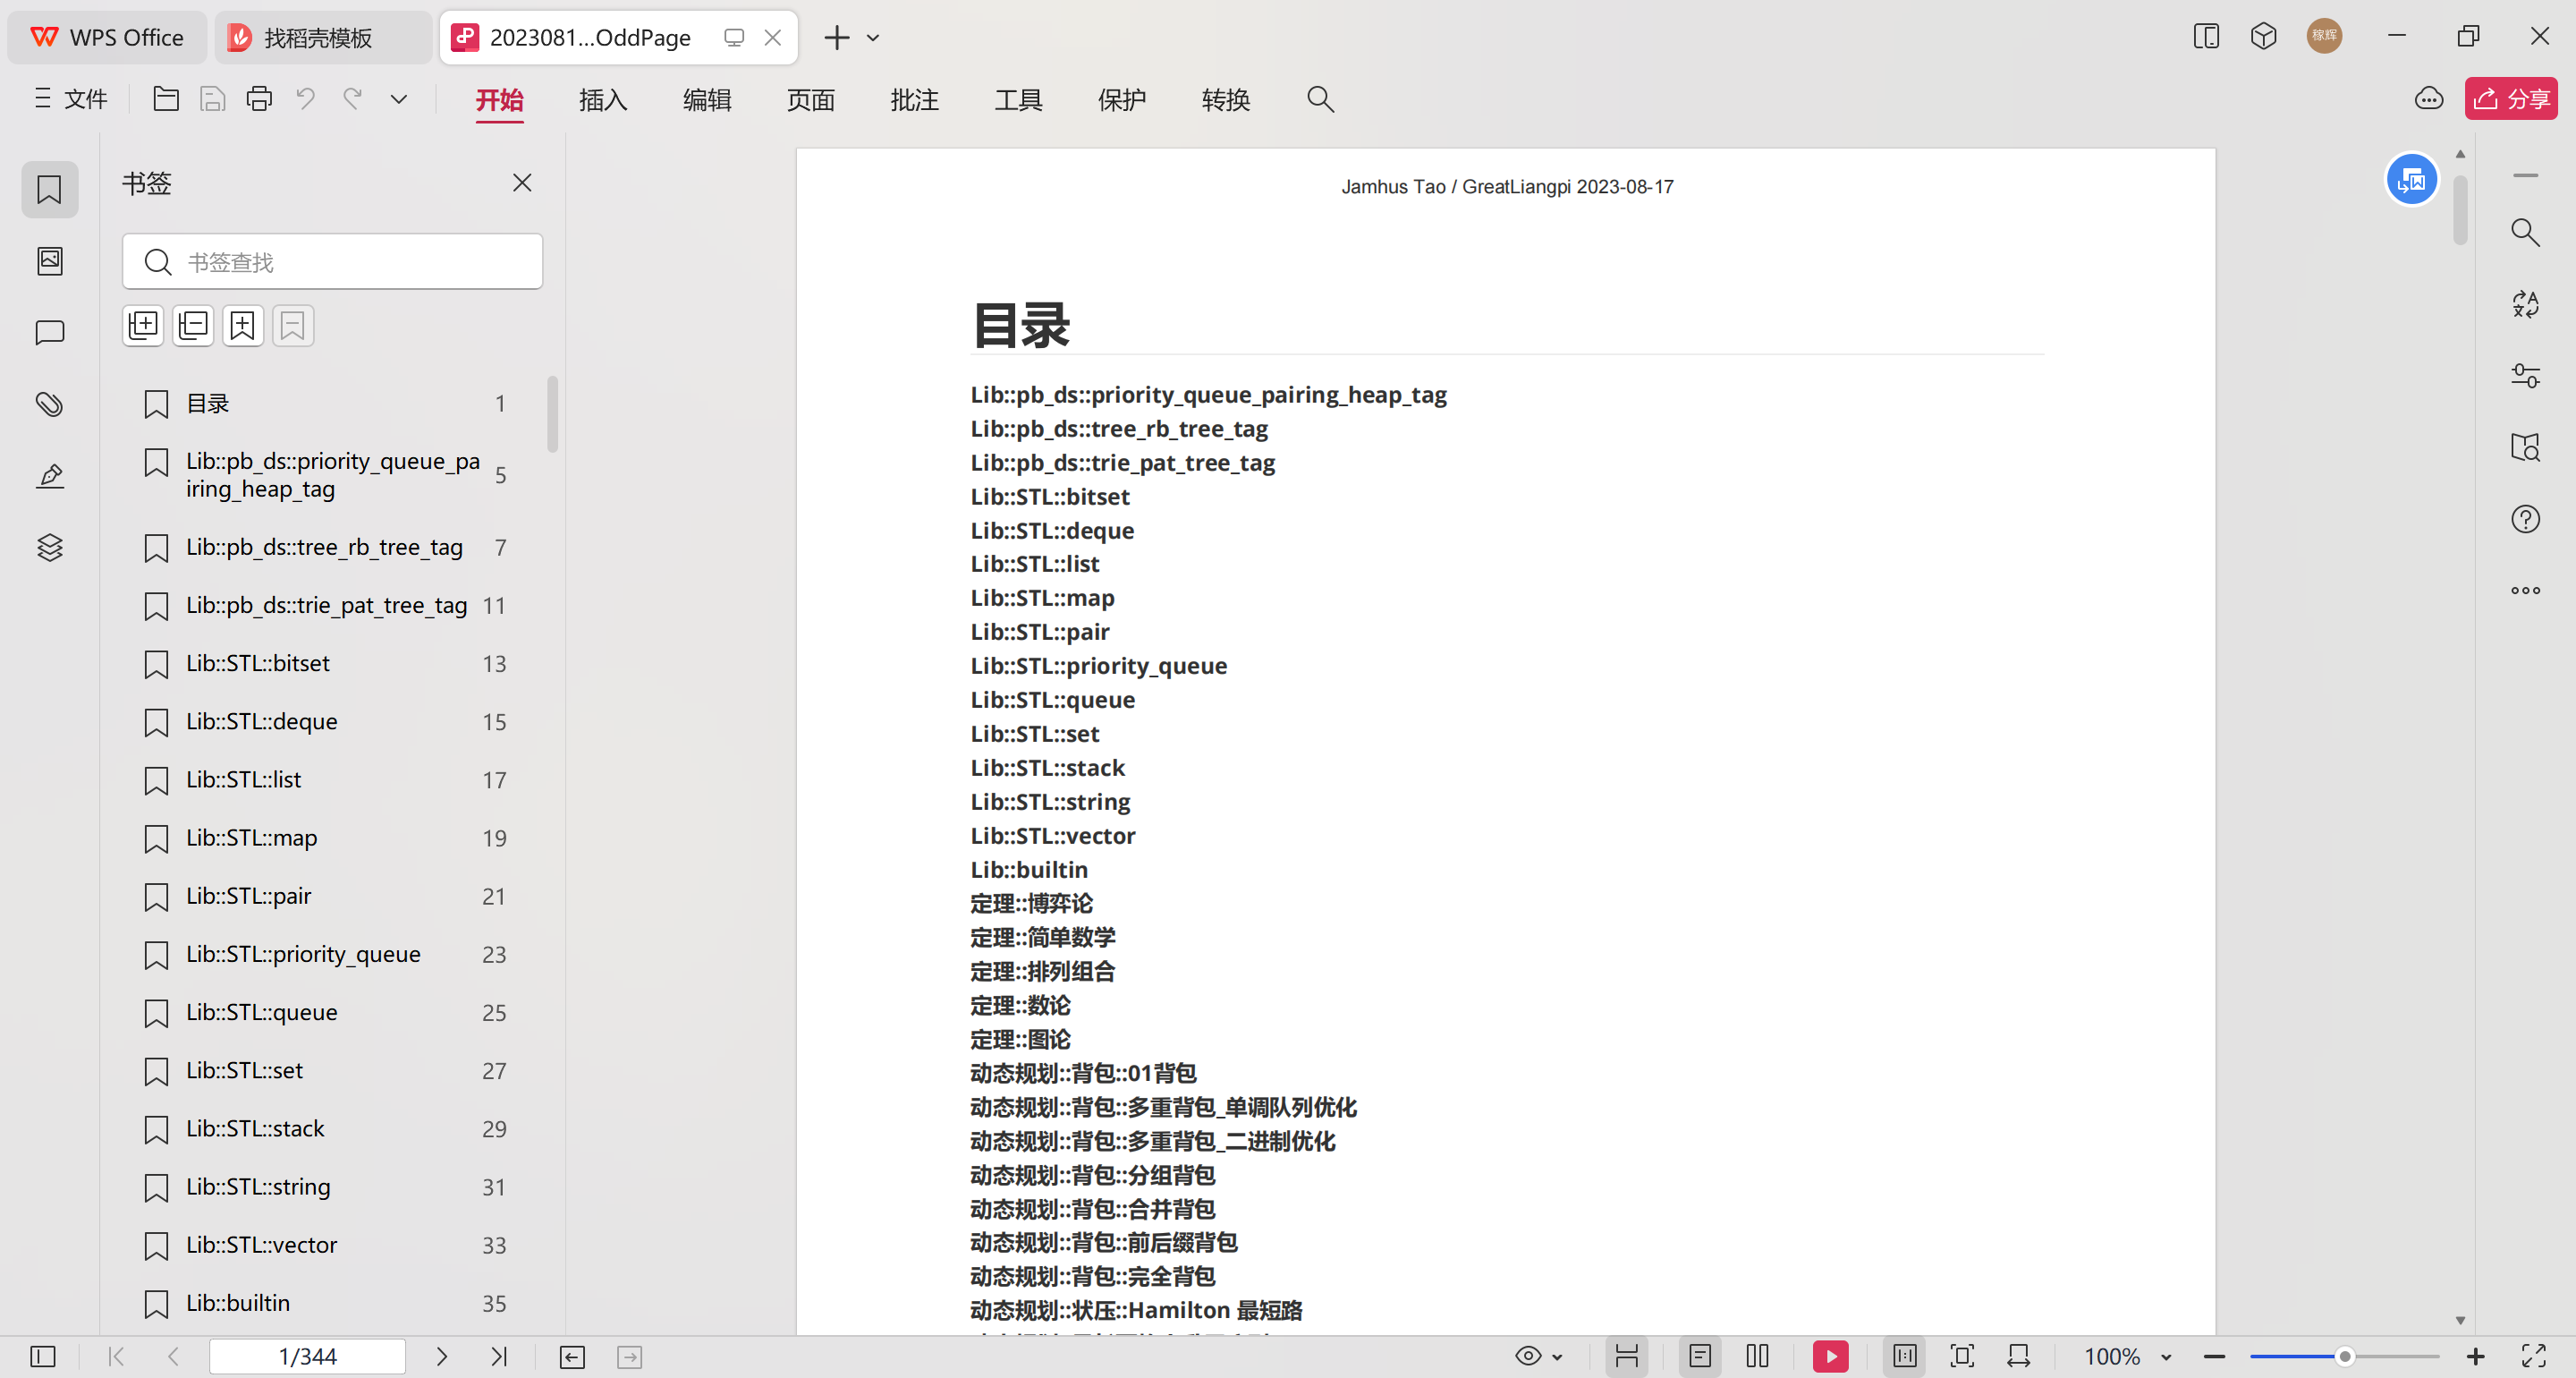2576x1378 pixels.
Task: Click the undo arrow icon
Action: [x=306, y=99]
